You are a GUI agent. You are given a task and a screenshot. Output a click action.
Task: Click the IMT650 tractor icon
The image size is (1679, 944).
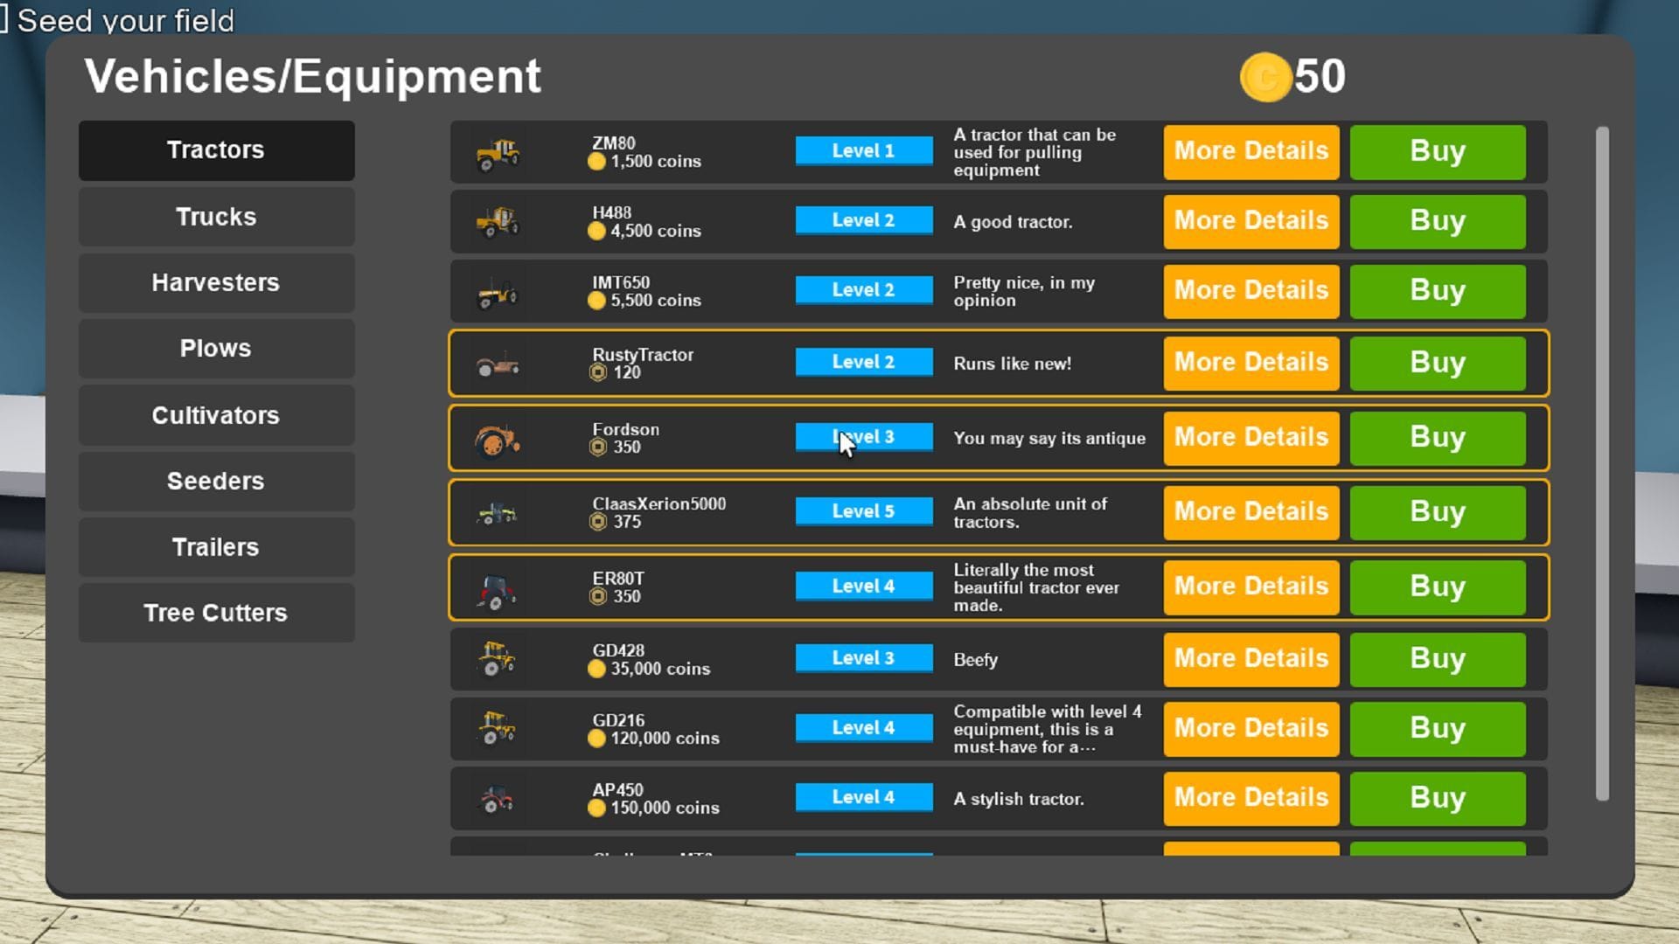coord(497,294)
